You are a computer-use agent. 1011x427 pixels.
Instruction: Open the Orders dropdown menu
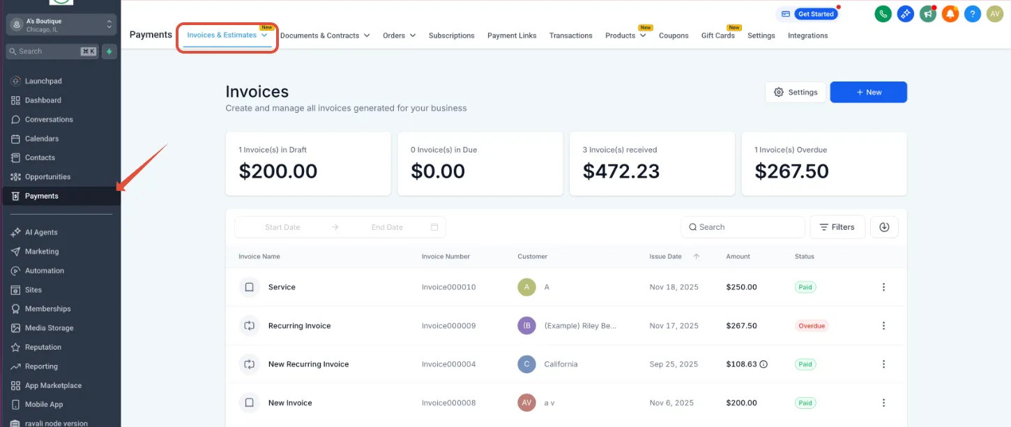pos(400,36)
